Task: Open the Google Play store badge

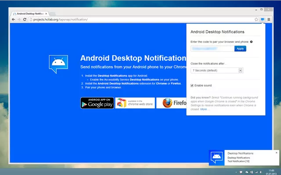Action: (97, 103)
